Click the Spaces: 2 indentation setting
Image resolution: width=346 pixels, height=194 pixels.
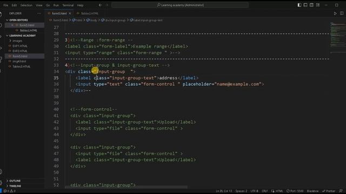click(x=241, y=191)
